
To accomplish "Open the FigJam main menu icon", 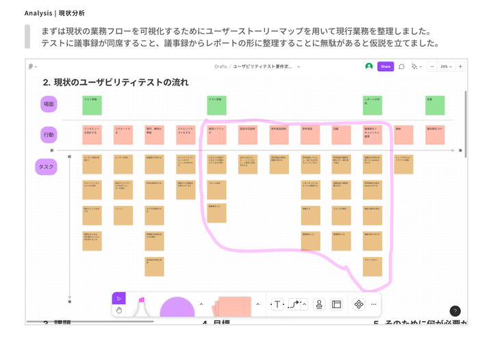I will [x=31, y=66].
